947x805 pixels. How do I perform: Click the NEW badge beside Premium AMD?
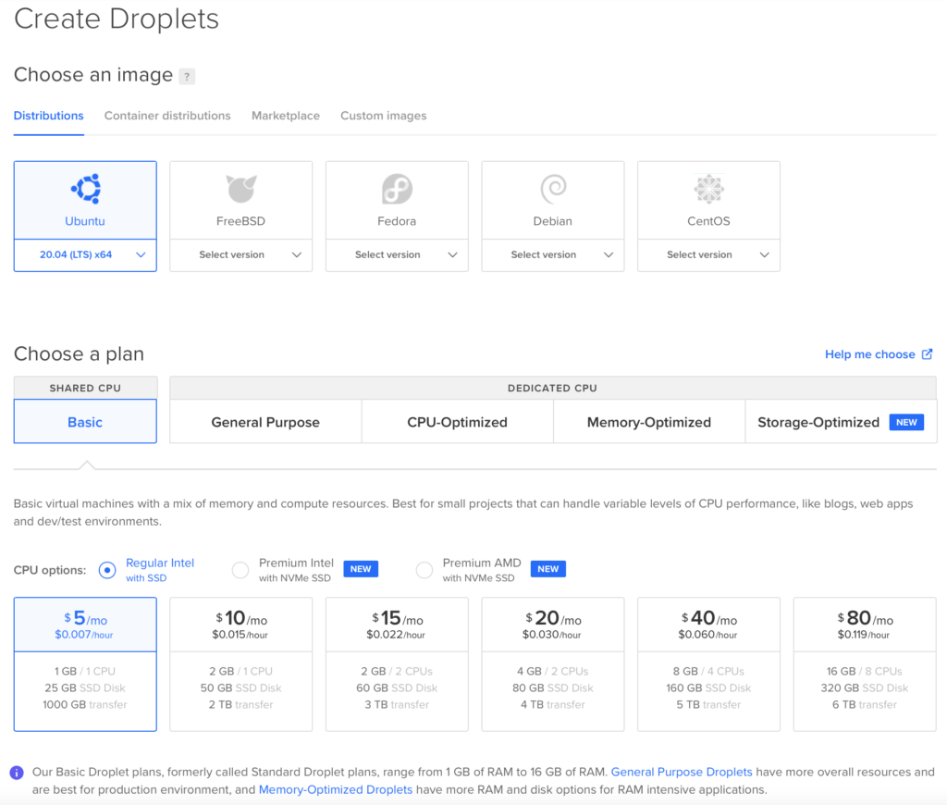pyautogui.click(x=547, y=569)
